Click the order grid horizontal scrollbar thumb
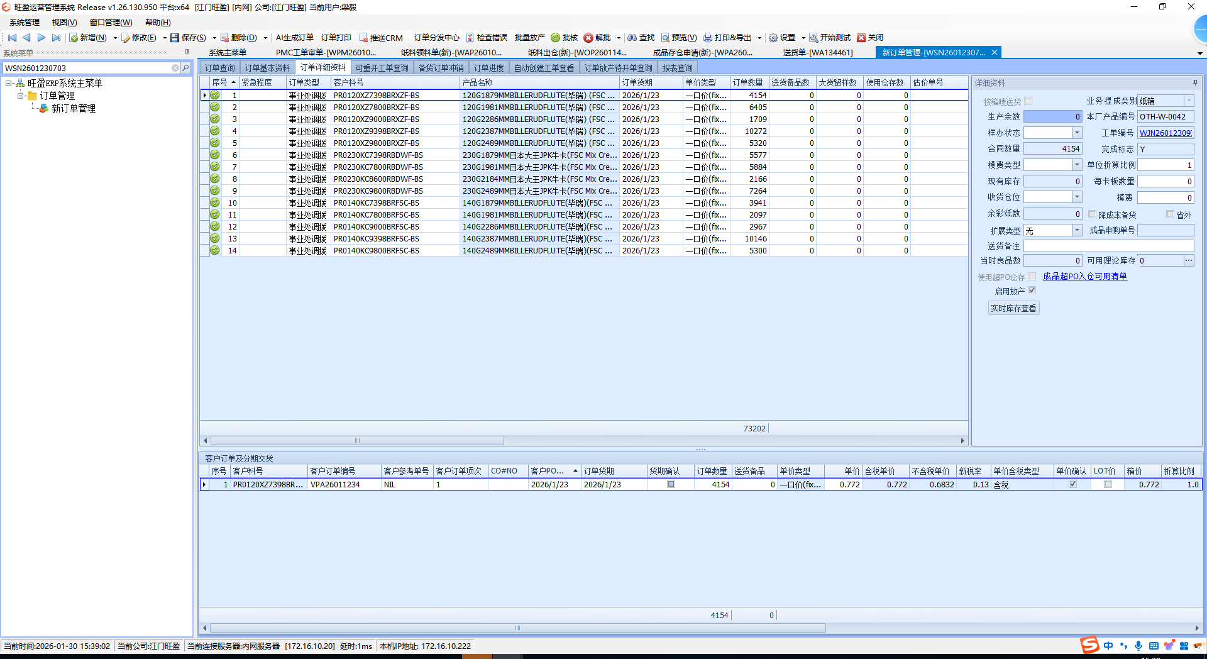 tap(357, 440)
